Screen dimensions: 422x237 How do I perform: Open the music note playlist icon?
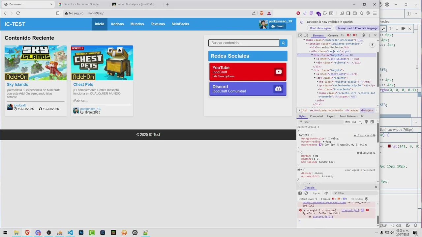tap(342, 13)
